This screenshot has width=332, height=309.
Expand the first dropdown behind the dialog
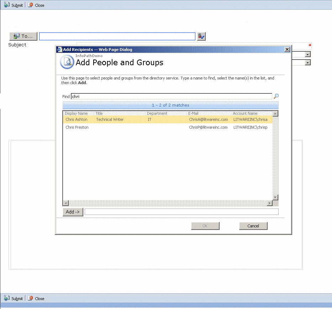(308, 55)
